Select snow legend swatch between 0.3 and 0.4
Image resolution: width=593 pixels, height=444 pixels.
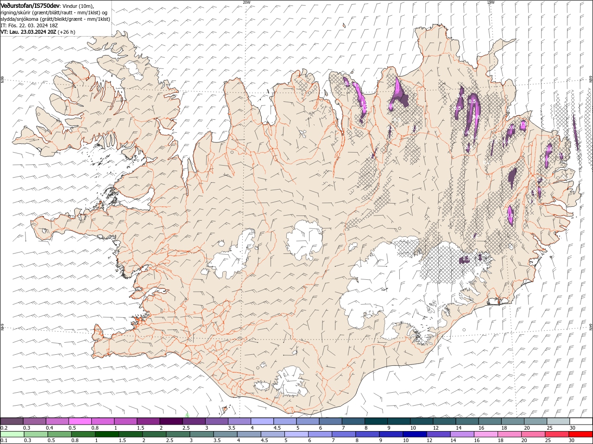pos(34,421)
